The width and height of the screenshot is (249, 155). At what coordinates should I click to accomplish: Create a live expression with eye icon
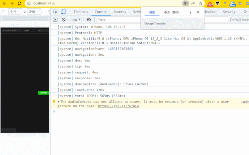(x=89, y=20)
